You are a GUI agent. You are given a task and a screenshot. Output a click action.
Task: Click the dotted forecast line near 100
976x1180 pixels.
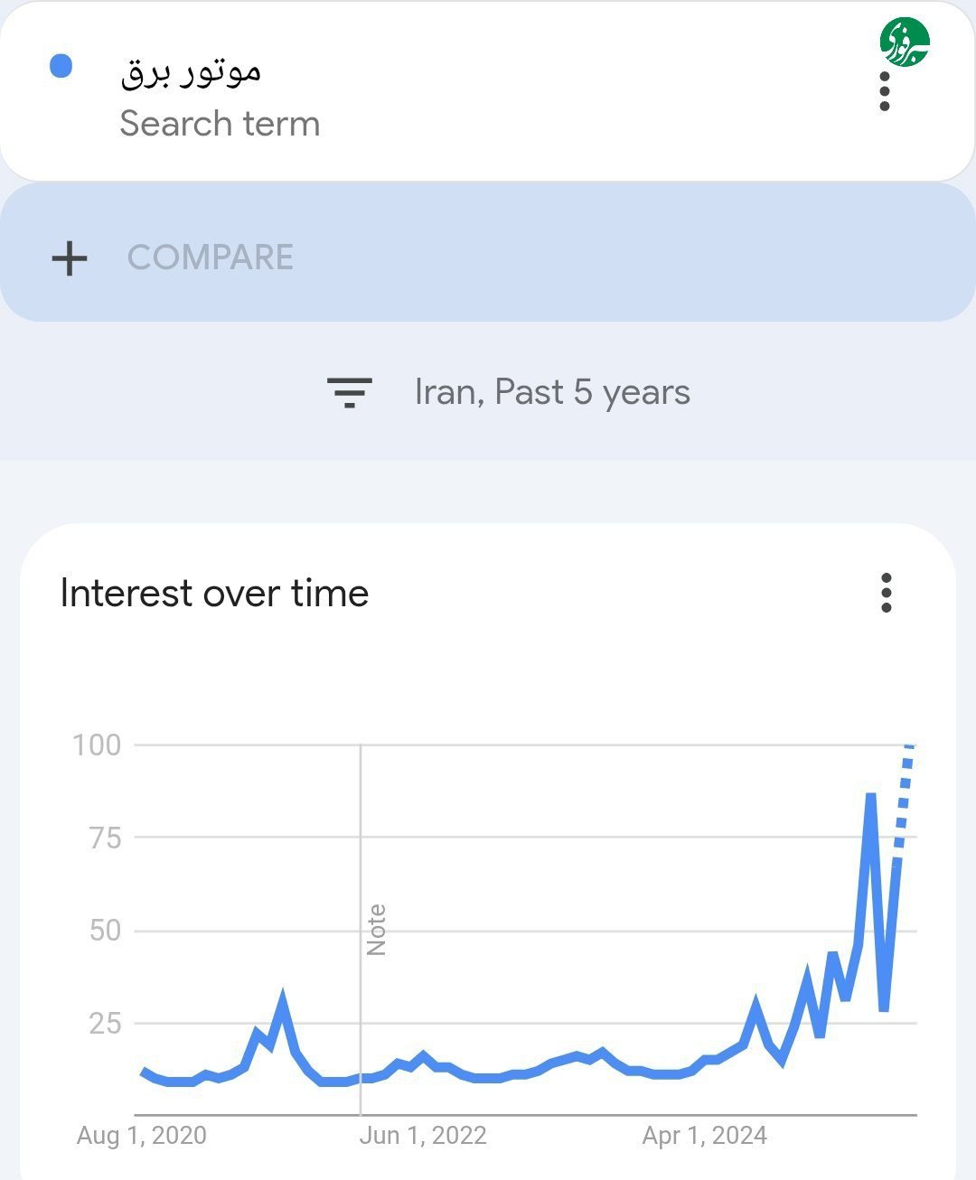tap(905, 800)
